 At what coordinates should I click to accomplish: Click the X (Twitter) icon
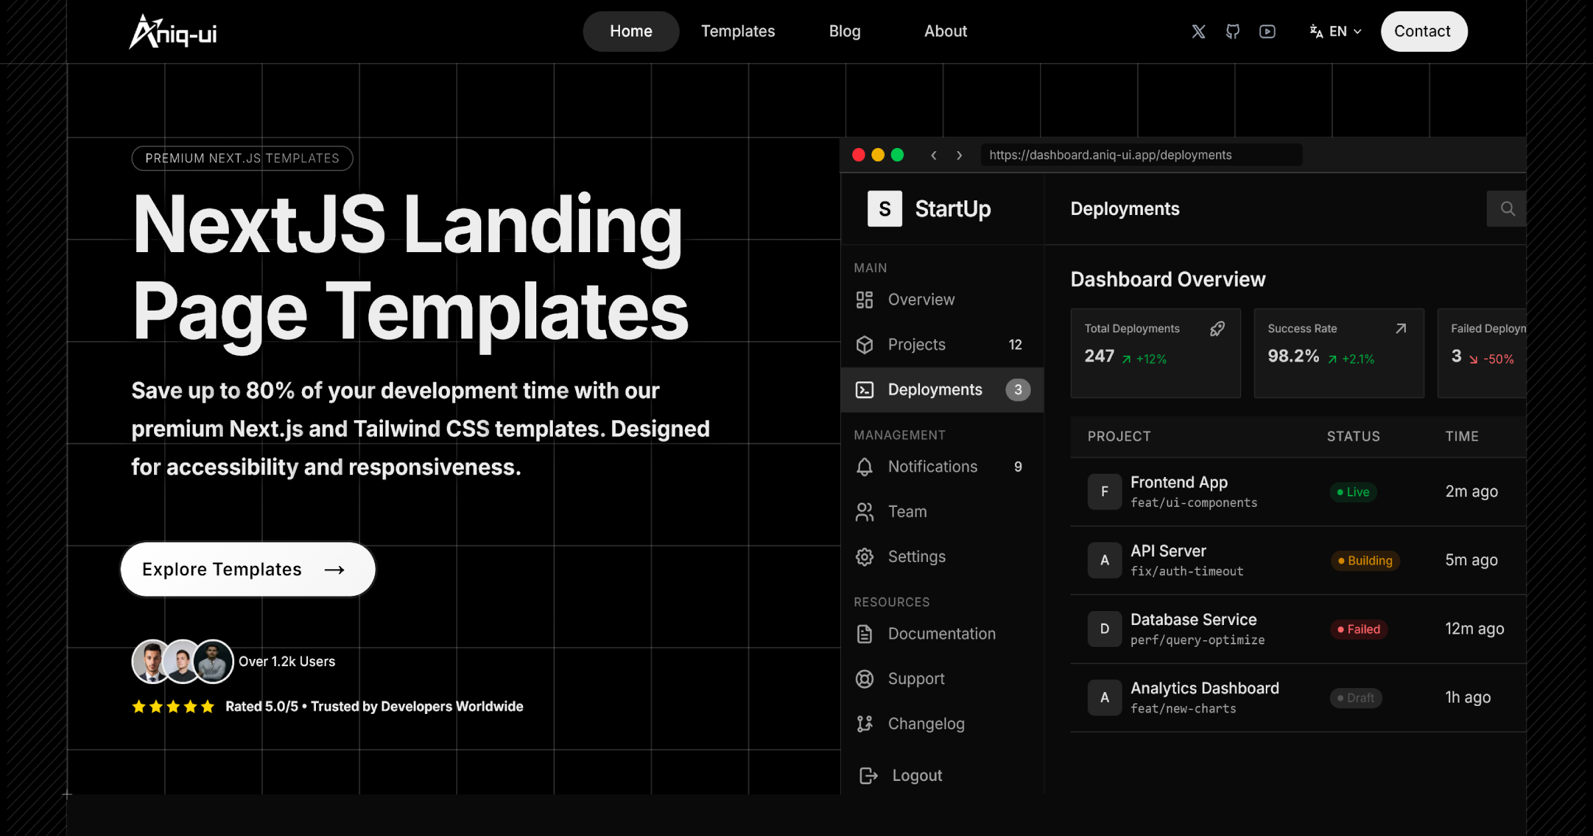point(1198,31)
